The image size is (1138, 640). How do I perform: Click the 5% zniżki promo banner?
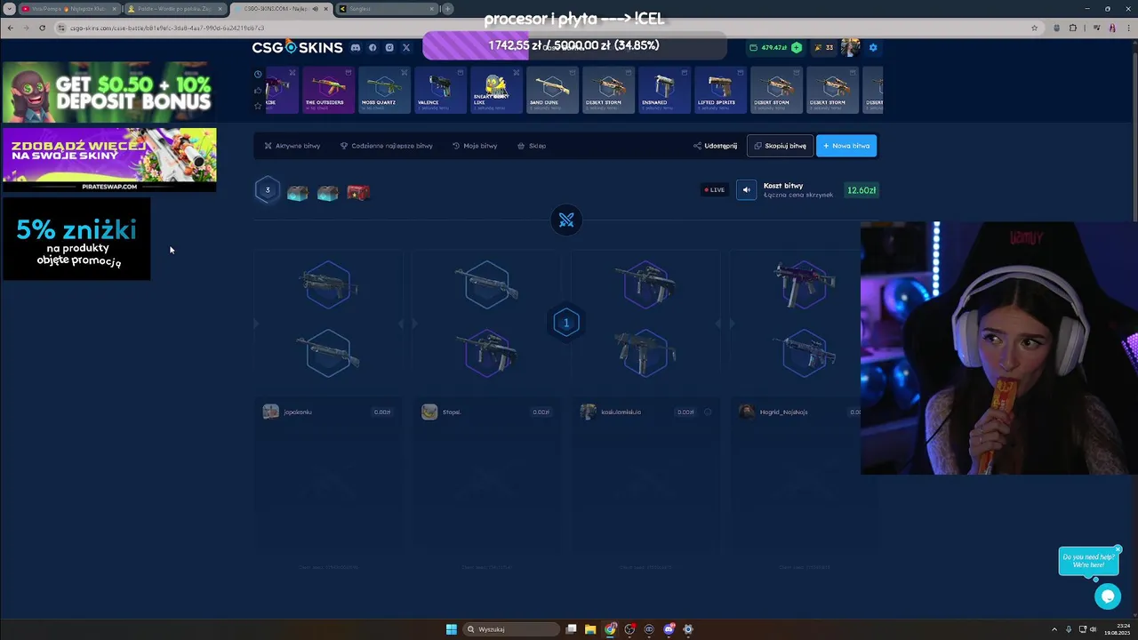76,239
